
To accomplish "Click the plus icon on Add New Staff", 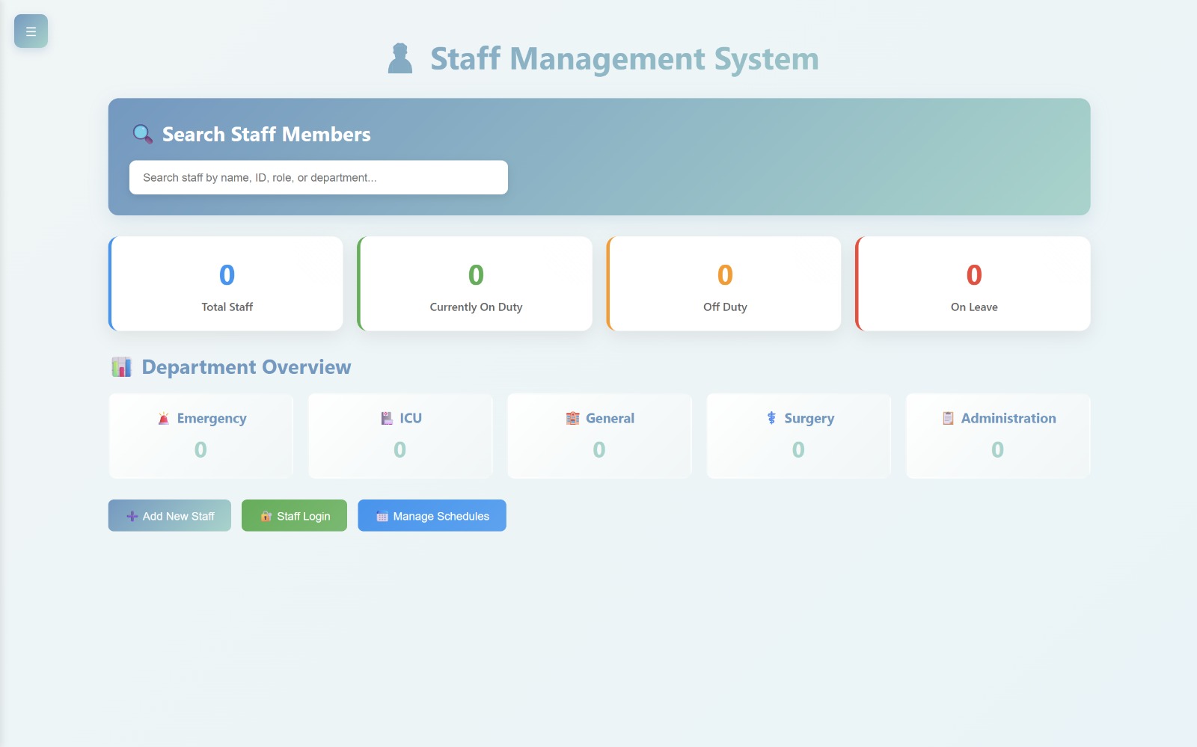I will point(132,517).
